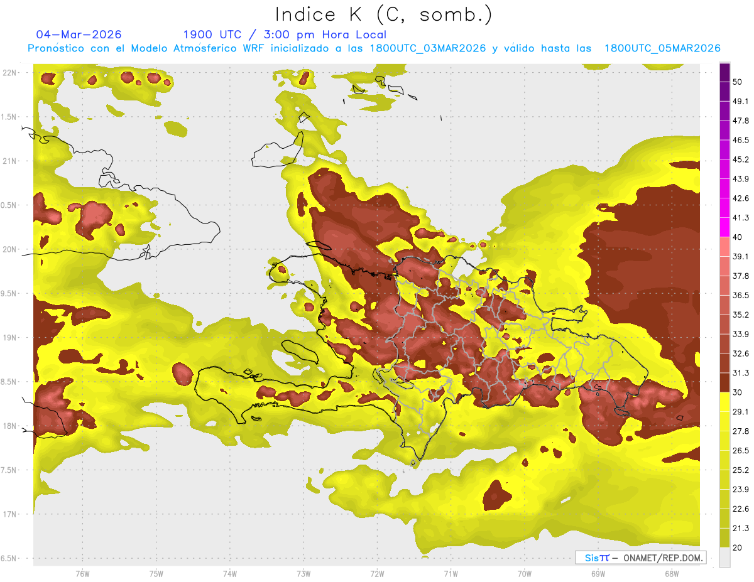
Task: Click the '35.2' value on the color scale
Action: tap(741, 315)
